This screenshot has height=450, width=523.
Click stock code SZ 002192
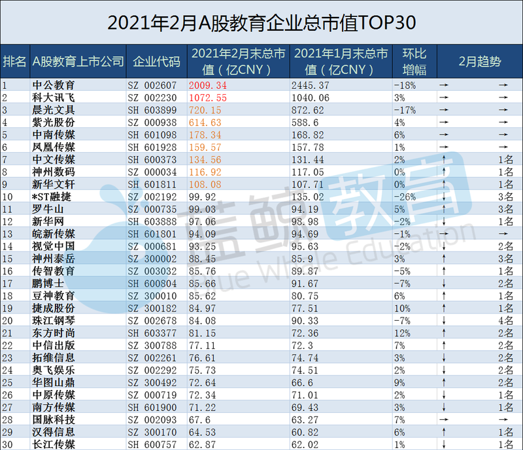point(152,197)
